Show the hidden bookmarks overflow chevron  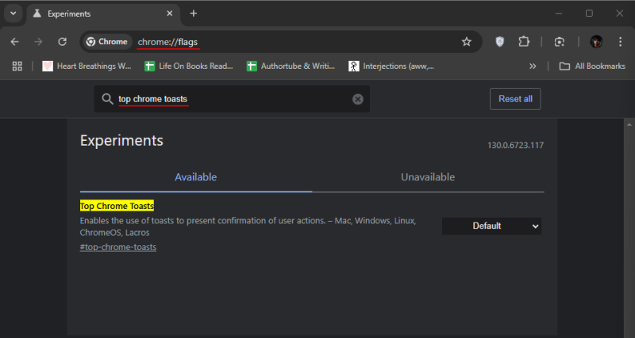click(533, 66)
